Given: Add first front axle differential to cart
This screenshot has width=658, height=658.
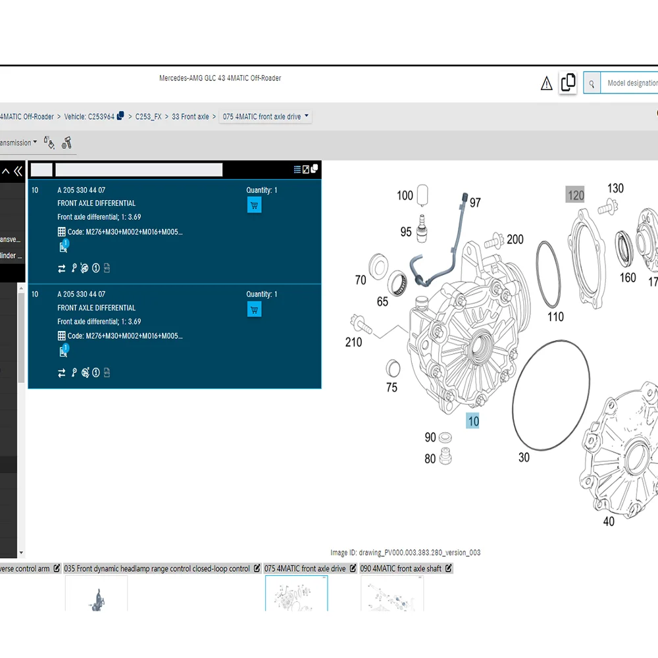Looking at the screenshot, I should click(x=254, y=205).
